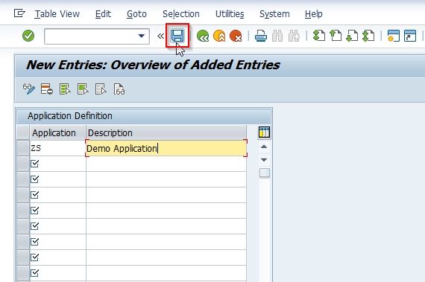This screenshot has width=425, height=282.
Task: Click the Demo Application description field
Action: point(166,148)
